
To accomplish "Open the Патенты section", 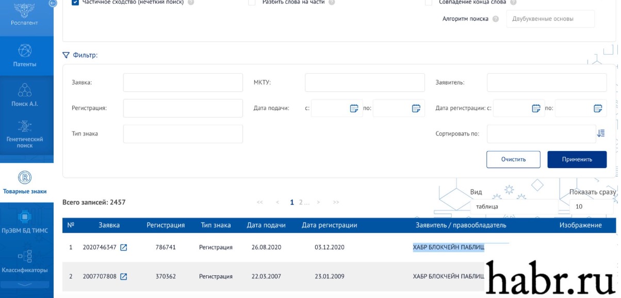I will point(25,56).
